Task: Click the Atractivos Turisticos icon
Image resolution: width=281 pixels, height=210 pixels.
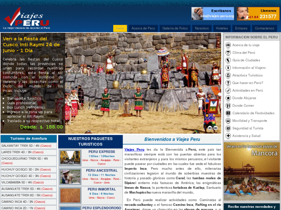Action: (228, 75)
